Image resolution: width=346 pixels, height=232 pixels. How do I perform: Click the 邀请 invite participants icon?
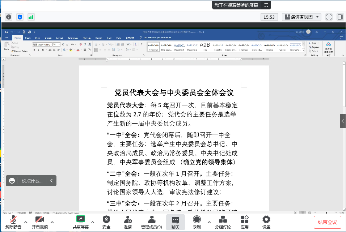(x=128, y=222)
